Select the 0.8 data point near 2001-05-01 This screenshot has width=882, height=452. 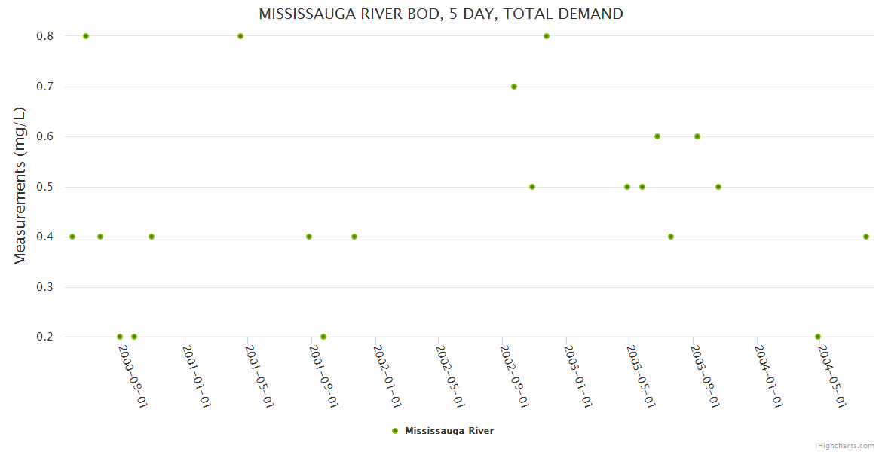pos(240,36)
